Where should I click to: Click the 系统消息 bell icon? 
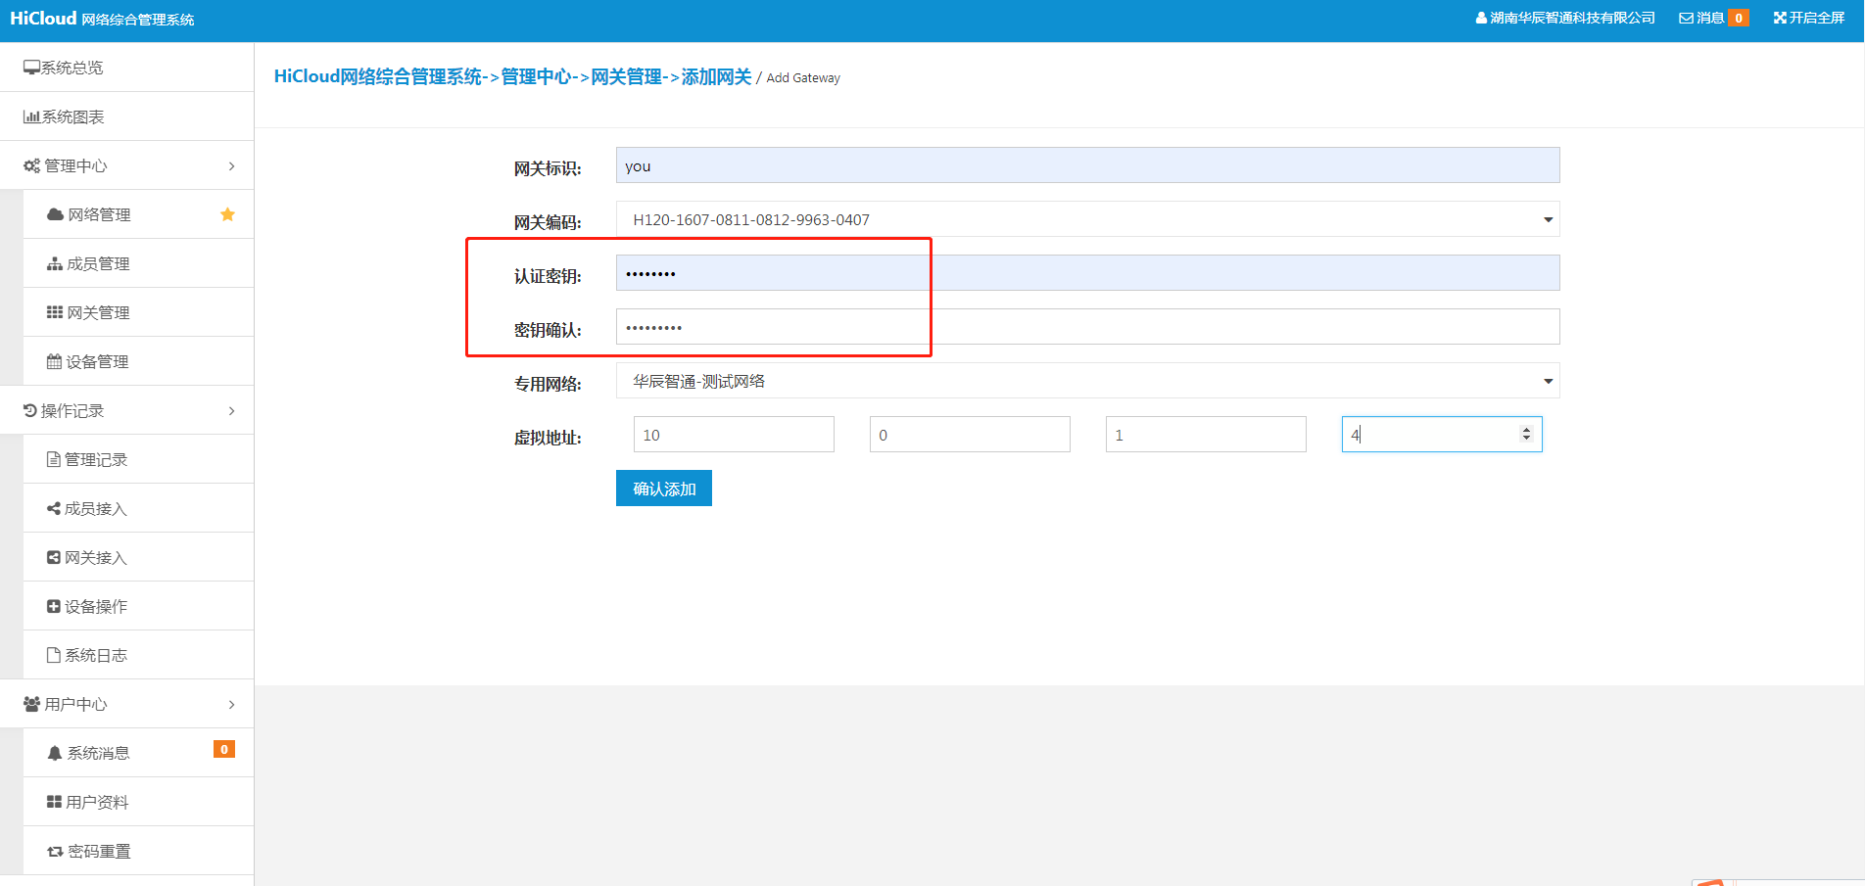coord(55,753)
